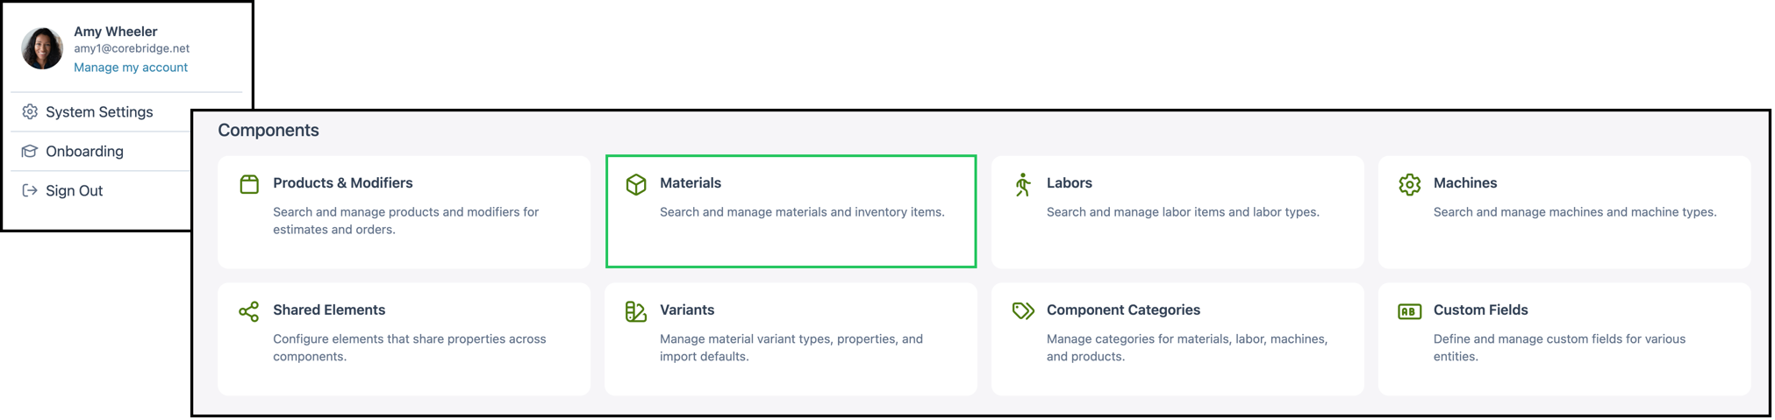Open System Settings from account menu
This screenshot has height=420, width=1775.
100,112
